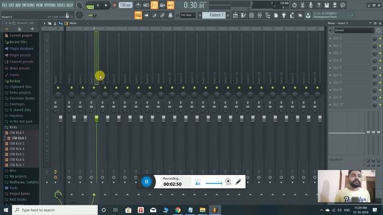
Task: Toggle the wait for input icon
Action: click(146, 5)
